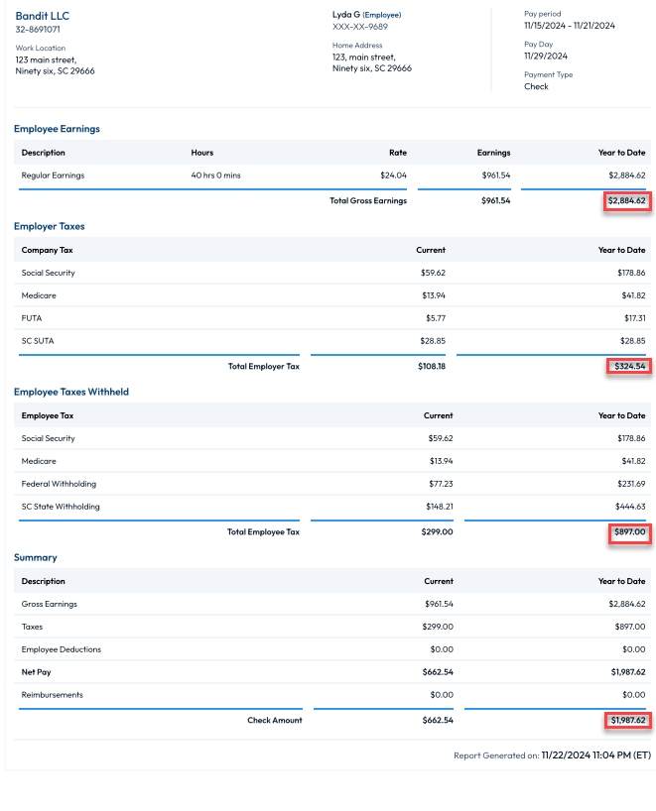Screen dimensions: 656x811
Task: Click the Home Address label
Action: (357, 46)
